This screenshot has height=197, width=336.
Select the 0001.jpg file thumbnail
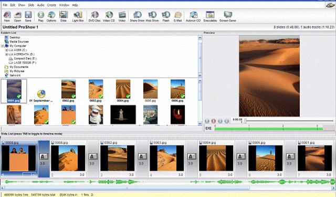tap(14, 91)
